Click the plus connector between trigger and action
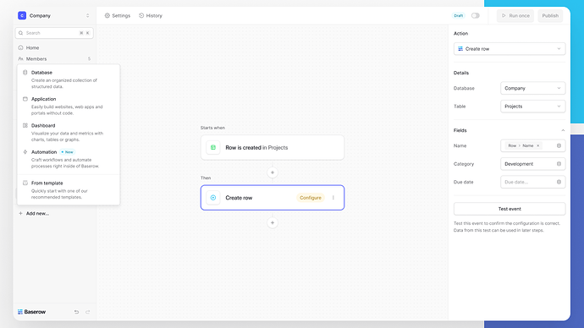Screen dimensions: 584x328 [273, 172]
